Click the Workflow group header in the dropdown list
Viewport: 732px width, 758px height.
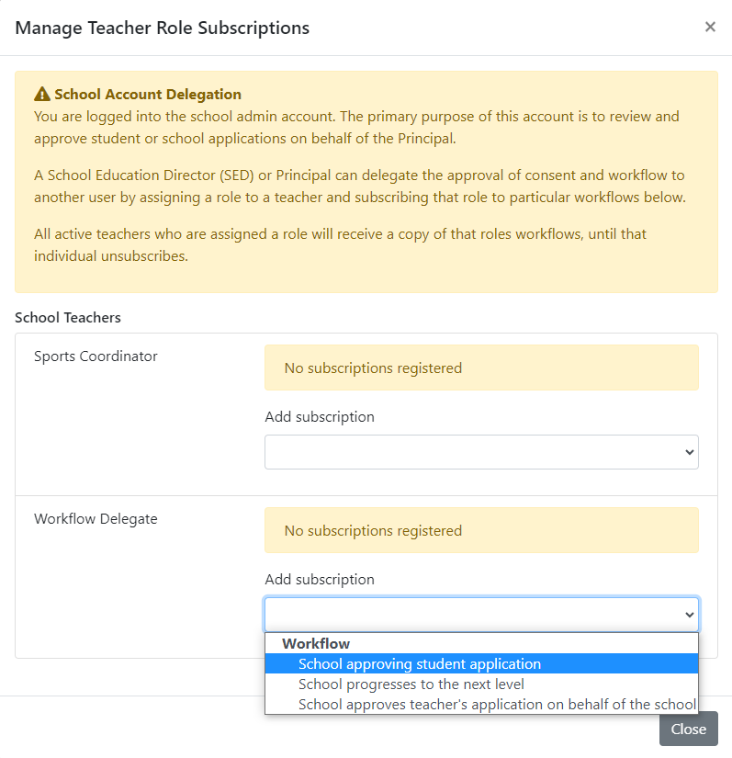316,643
